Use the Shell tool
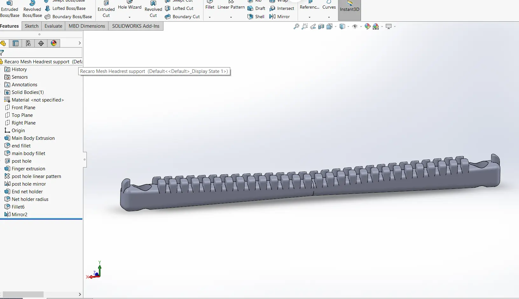519x299 pixels. 256,17
